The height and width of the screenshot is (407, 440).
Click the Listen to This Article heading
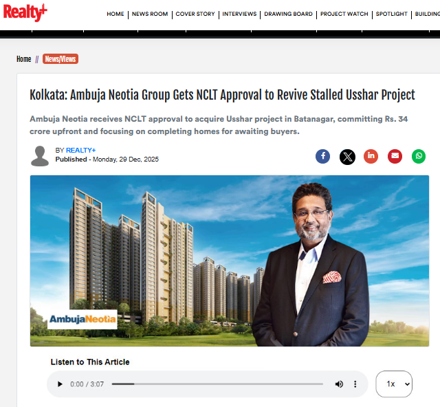click(90, 362)
